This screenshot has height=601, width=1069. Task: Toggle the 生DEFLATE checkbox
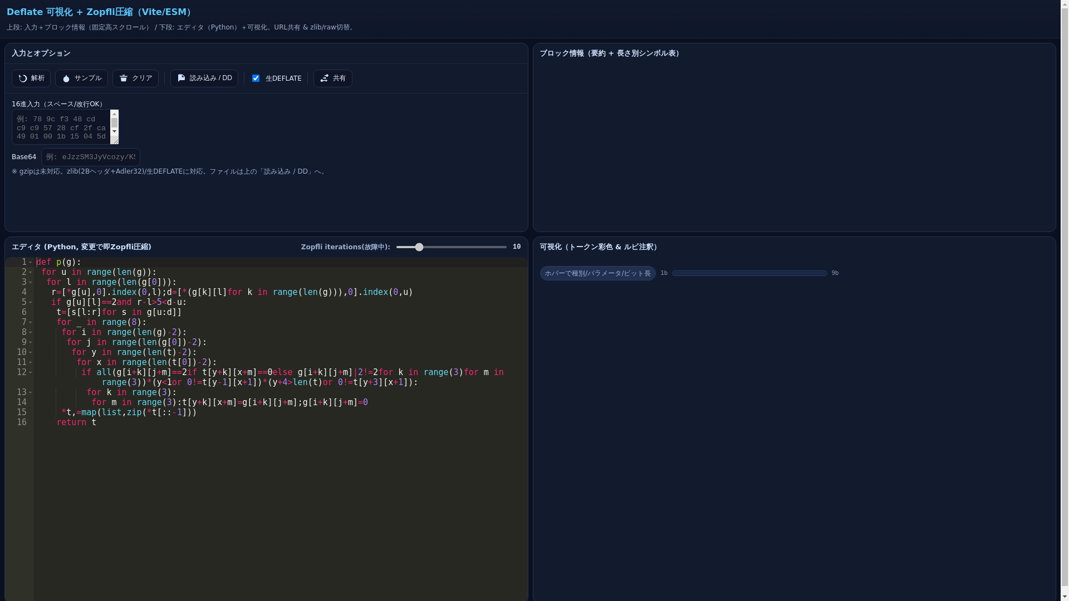[x=256, y=78]
